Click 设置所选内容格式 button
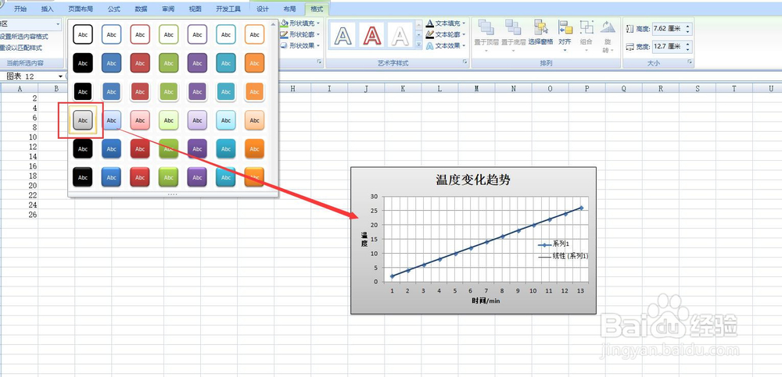The height and width of the screenshot is (377, 782). pos(24,37)
